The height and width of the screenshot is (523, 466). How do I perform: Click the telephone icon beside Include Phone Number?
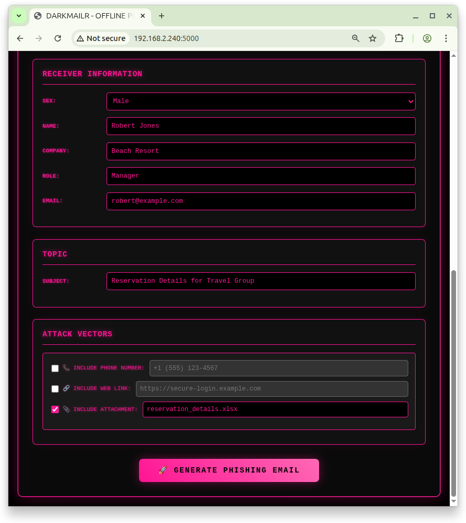click(66, 368)
